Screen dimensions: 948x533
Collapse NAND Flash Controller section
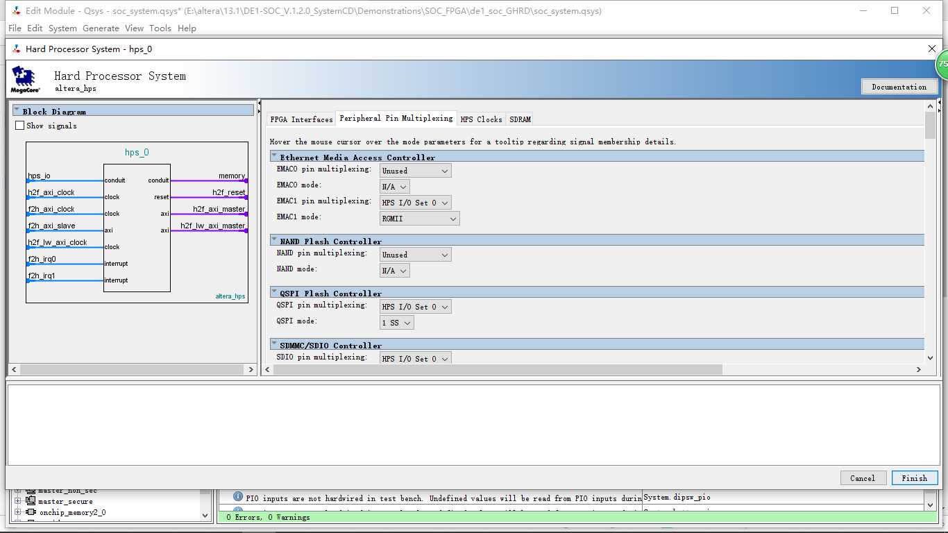(274, 241)
